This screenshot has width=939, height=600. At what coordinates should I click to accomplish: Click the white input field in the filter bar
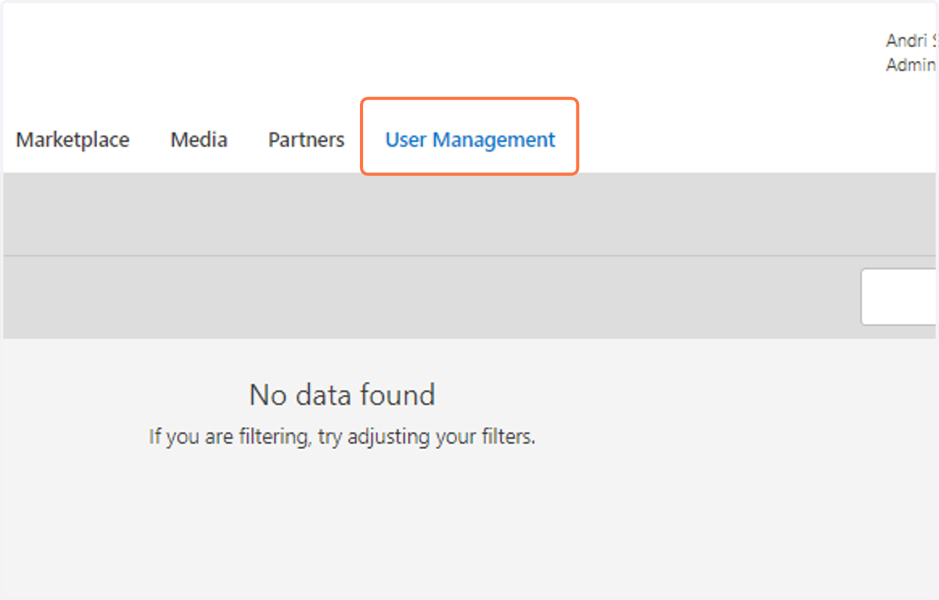coord(899,297)
